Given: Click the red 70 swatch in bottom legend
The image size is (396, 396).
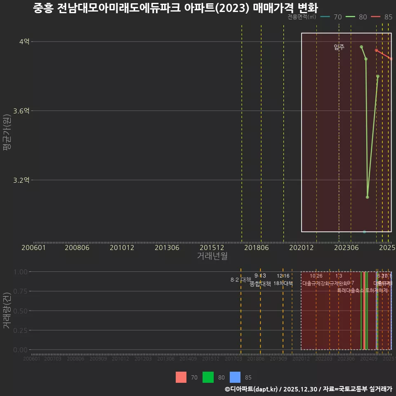Looking at the screenshot, I should [181, 377].
